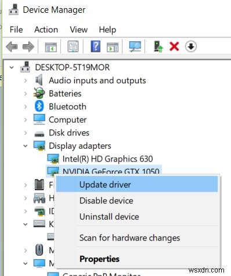231x276 pixels.
Task: Select Intel(R) HD Graphics 630
Action: coord(107,159)
